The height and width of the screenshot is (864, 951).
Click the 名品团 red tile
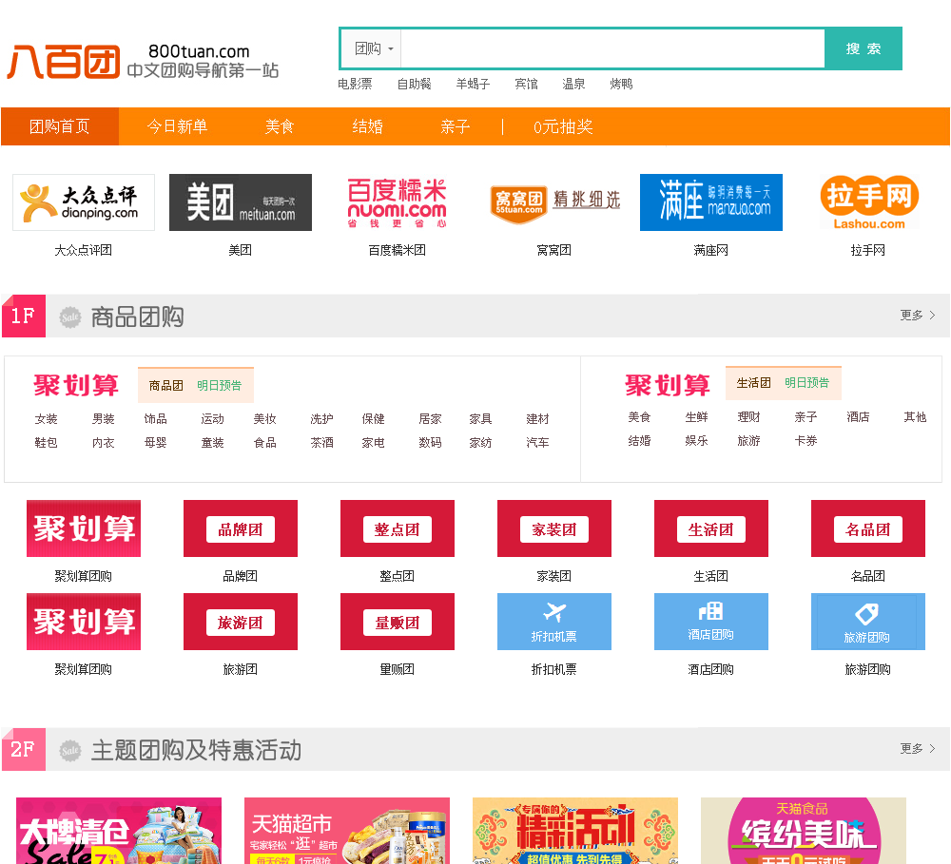[868, 528]
